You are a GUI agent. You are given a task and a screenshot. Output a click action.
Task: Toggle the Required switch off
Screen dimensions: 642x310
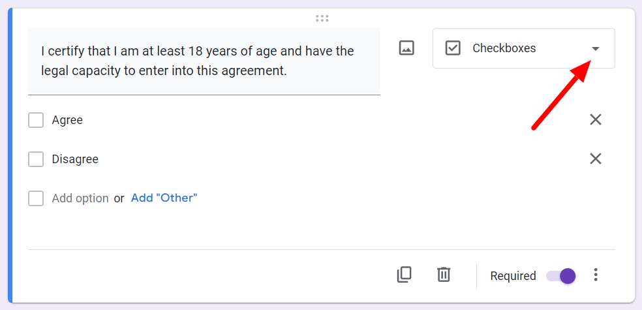pyautogui.click(x=561, y=276)
